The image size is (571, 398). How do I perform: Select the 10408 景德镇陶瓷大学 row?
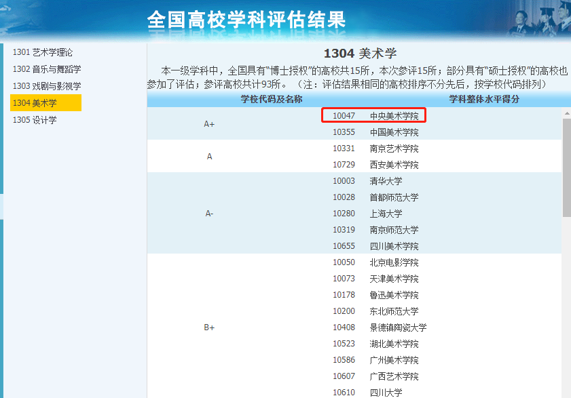380,327
